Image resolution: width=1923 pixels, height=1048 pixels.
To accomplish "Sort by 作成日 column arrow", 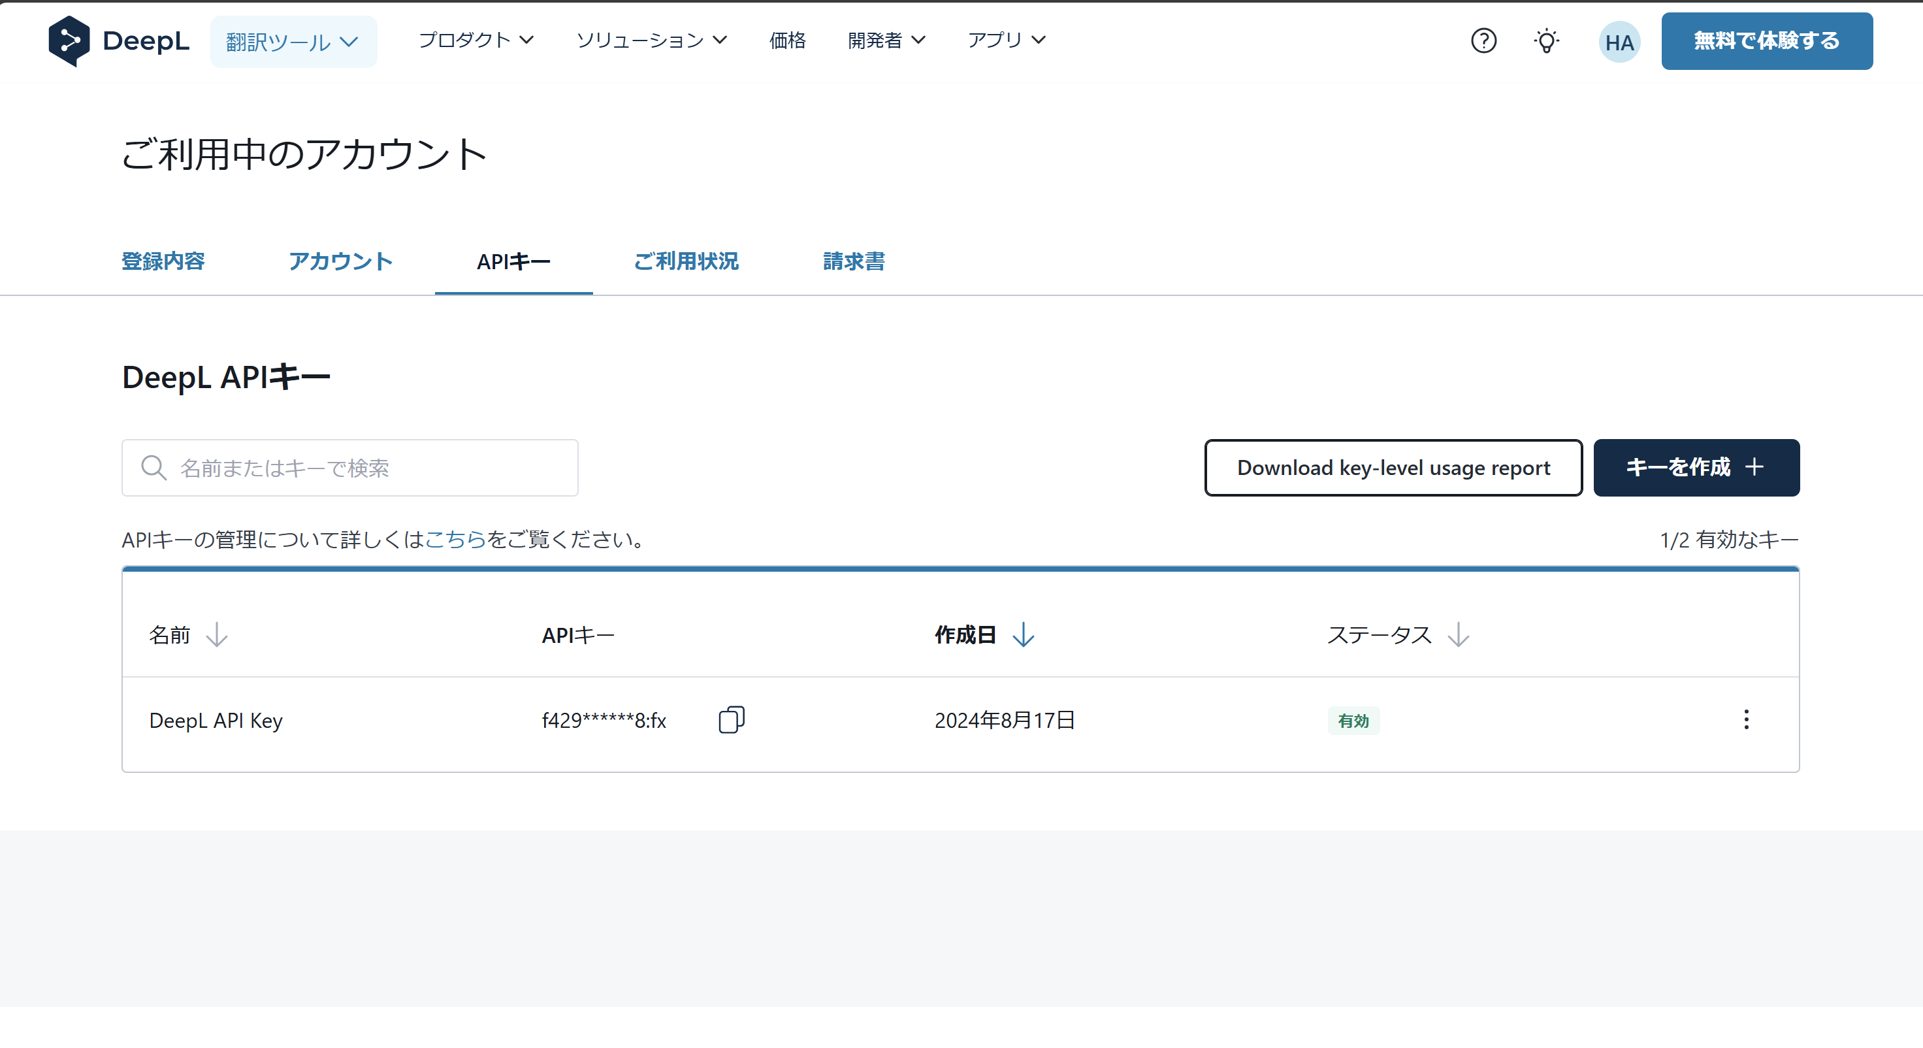I will (x=1023, y=634).
